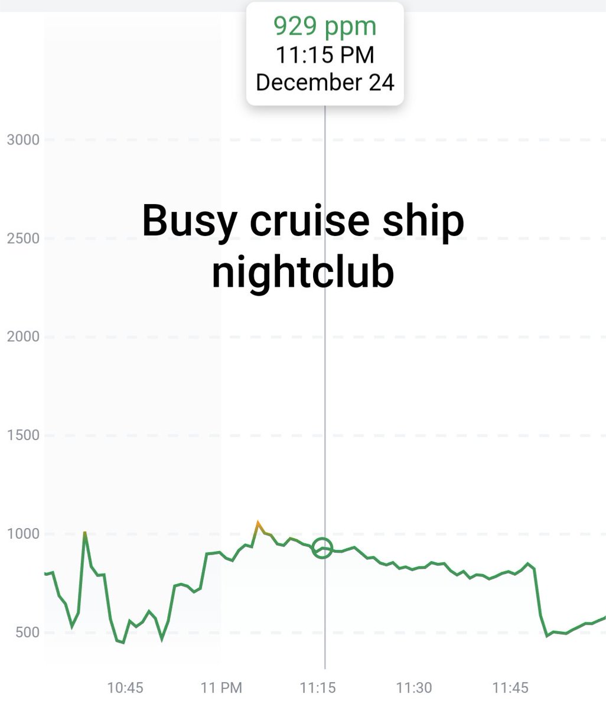Click the circular data point marker on the line
This screenshot has width=606, height=708.
[x=322, y=549]
